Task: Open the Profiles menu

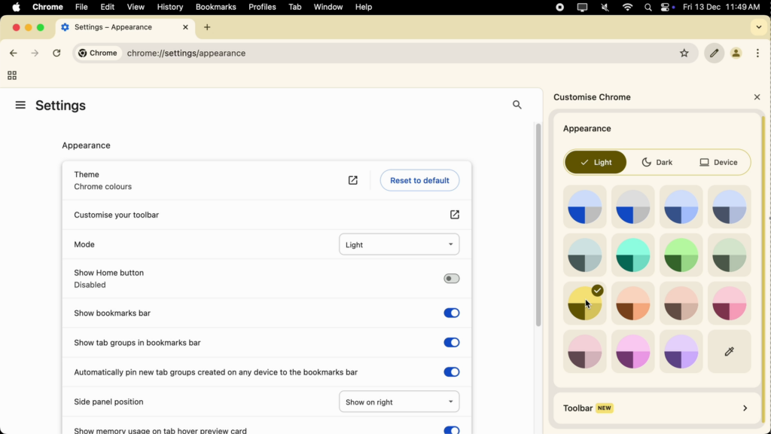Action: [x=262, y=7]
